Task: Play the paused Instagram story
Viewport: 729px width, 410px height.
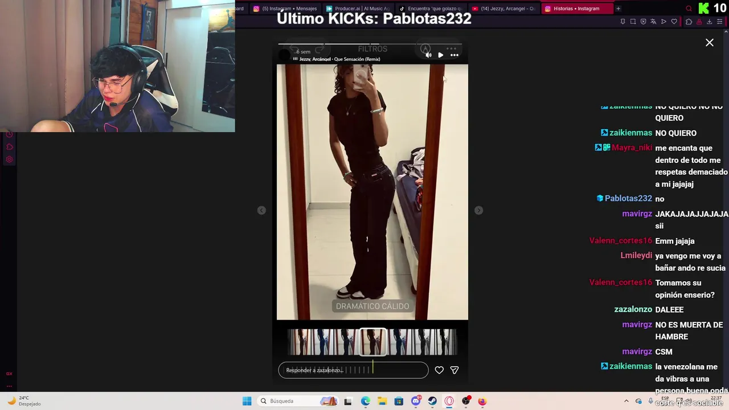Action: click(441, 55)
